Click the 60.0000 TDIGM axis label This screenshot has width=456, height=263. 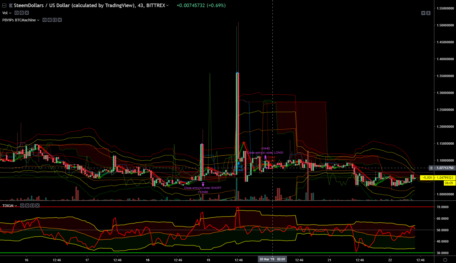coord(442,219)
